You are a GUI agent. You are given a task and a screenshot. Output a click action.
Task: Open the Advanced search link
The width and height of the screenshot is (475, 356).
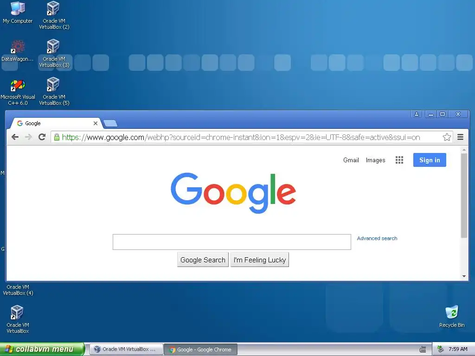coord(377,238)
